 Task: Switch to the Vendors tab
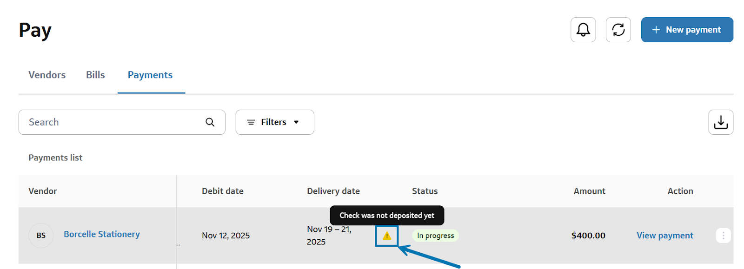point(47,75)
